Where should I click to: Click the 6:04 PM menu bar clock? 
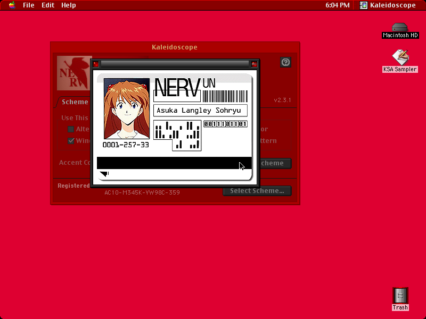(338, 5)
